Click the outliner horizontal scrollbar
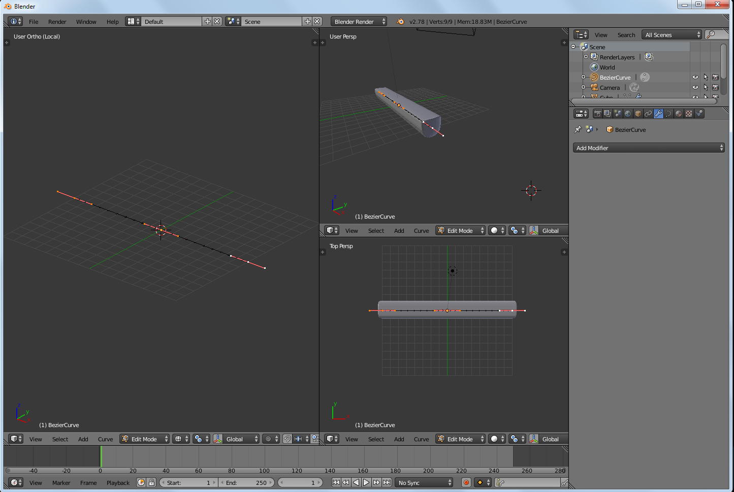734x492 pixels. pyautogui.click(x=644, y=101)
